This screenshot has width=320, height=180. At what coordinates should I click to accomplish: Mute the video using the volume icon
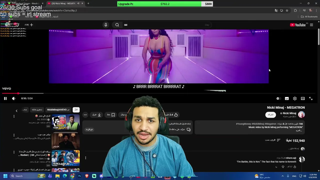[14, 98]
